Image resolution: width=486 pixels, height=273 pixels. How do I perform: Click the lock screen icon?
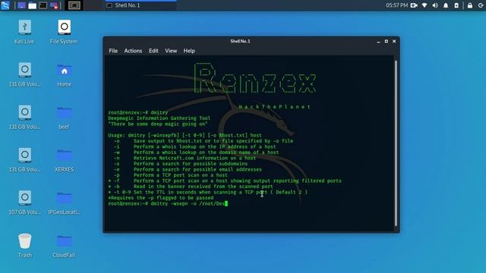pos(470,5)
